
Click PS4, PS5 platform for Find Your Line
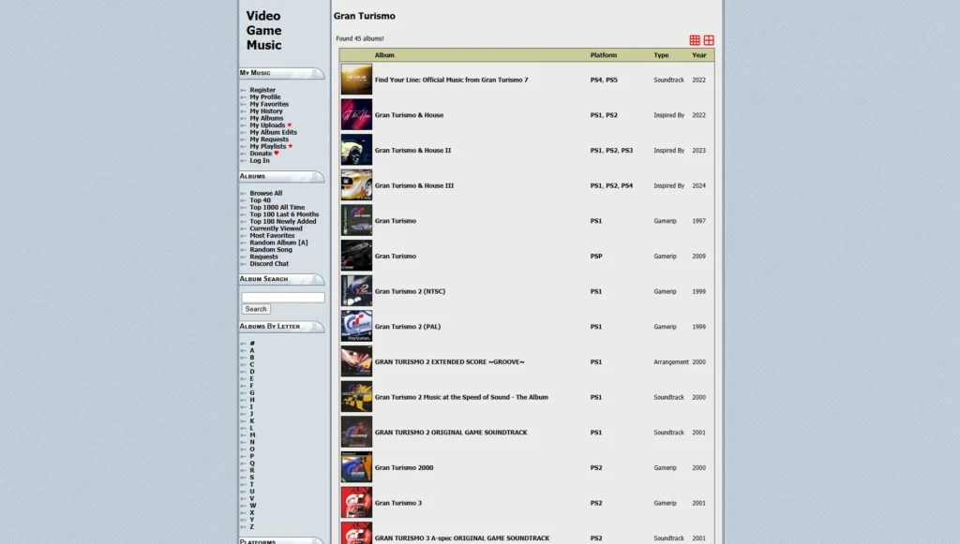click(604, 81)
